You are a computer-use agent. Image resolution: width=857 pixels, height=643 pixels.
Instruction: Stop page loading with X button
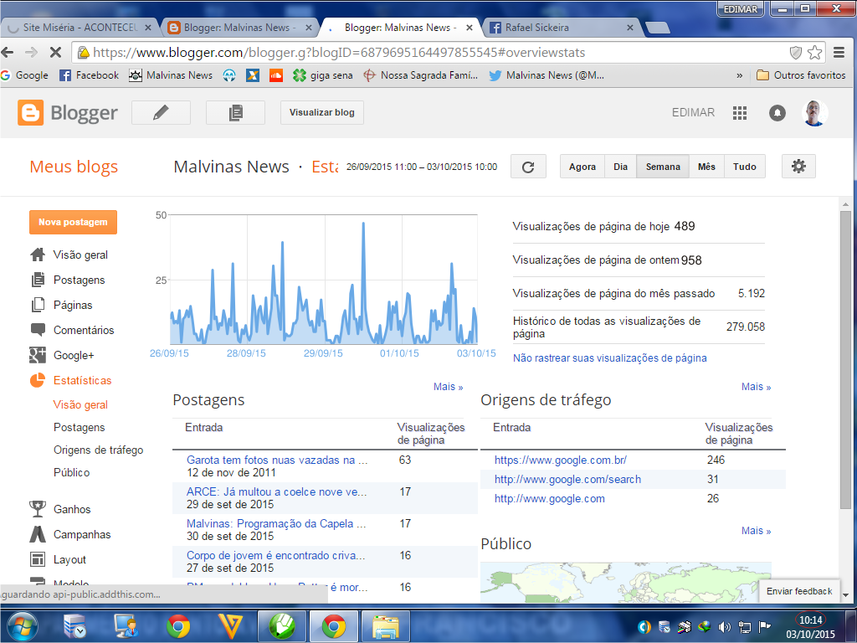pyautogui.click(x=55, y=53)
